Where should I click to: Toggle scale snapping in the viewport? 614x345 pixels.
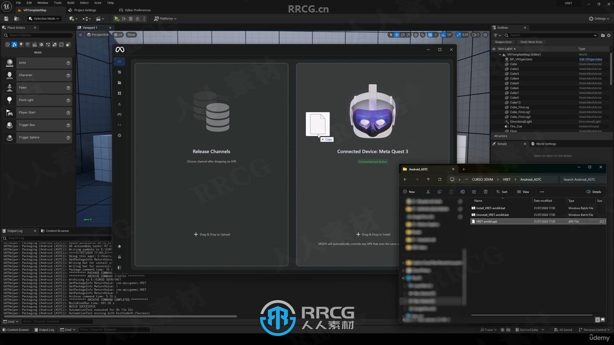pyautogui.click(x=459, y=34)
